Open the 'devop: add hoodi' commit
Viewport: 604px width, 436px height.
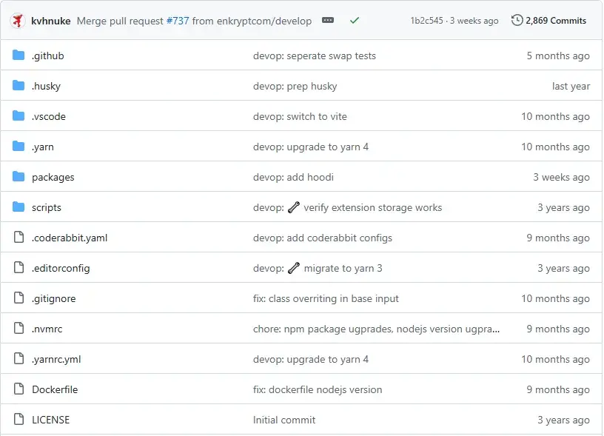click(x=293, y=177)
